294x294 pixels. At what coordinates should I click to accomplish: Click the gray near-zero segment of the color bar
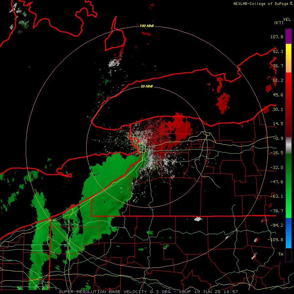[x=288, y=145]
